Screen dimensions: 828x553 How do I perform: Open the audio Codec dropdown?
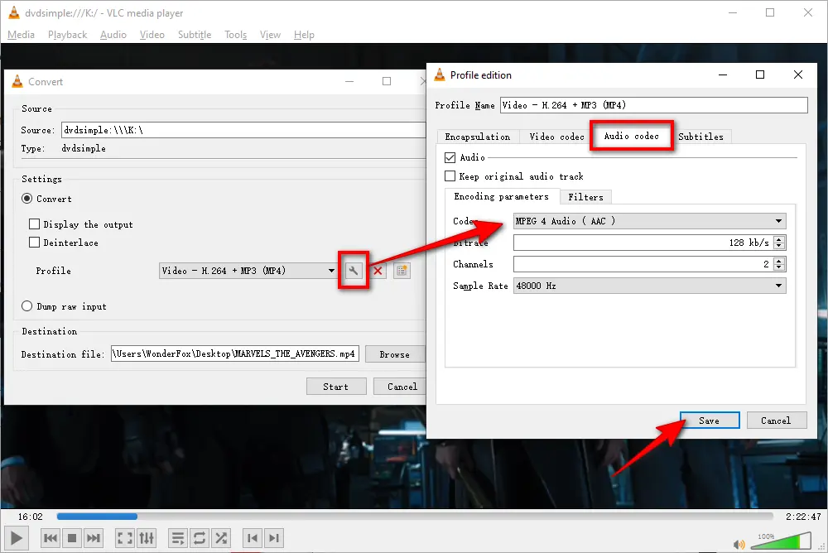point(649,221)
